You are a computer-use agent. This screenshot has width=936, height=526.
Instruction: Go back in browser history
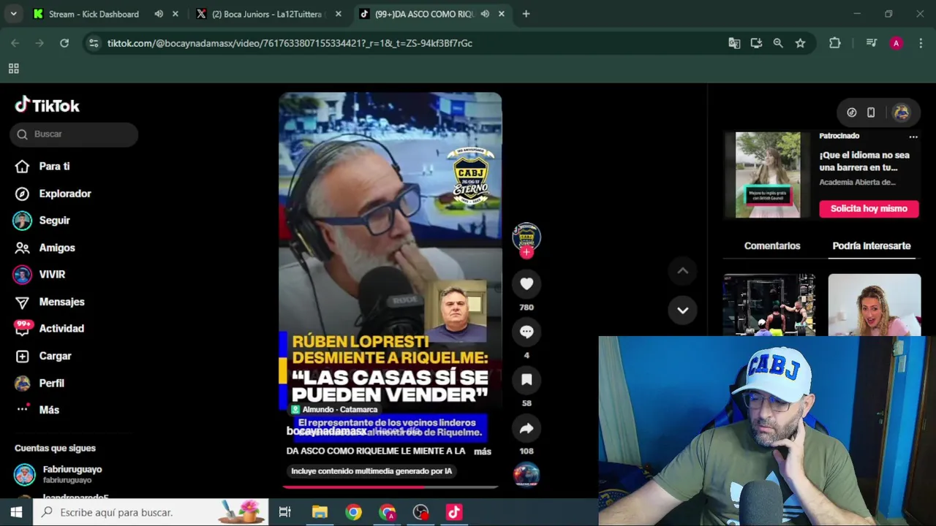(15, 43)
